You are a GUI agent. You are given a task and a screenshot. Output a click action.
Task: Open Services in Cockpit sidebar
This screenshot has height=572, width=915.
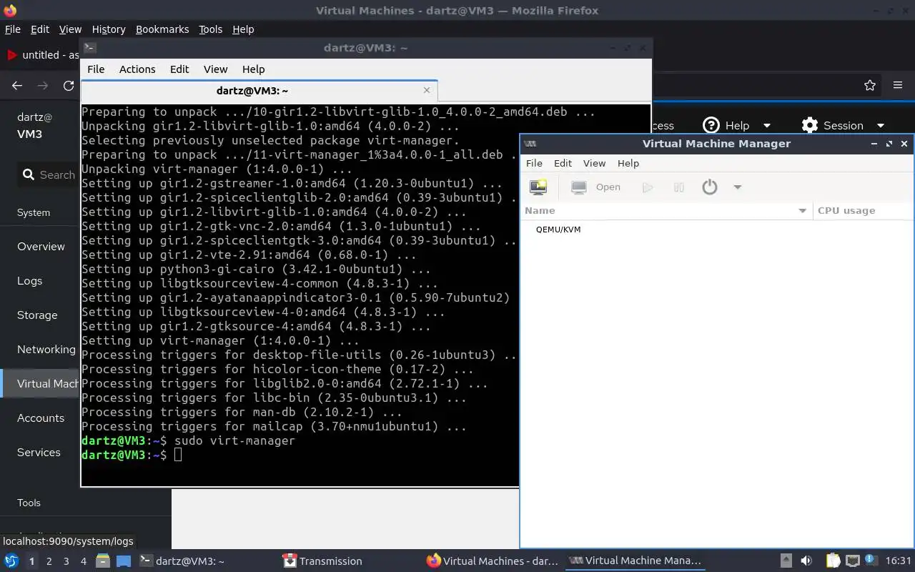(39, 452)
